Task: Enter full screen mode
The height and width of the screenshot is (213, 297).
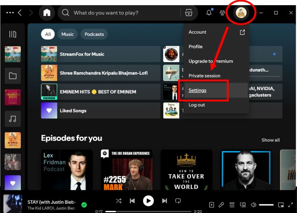Action: pyautogui.click(x=291, y=204)
